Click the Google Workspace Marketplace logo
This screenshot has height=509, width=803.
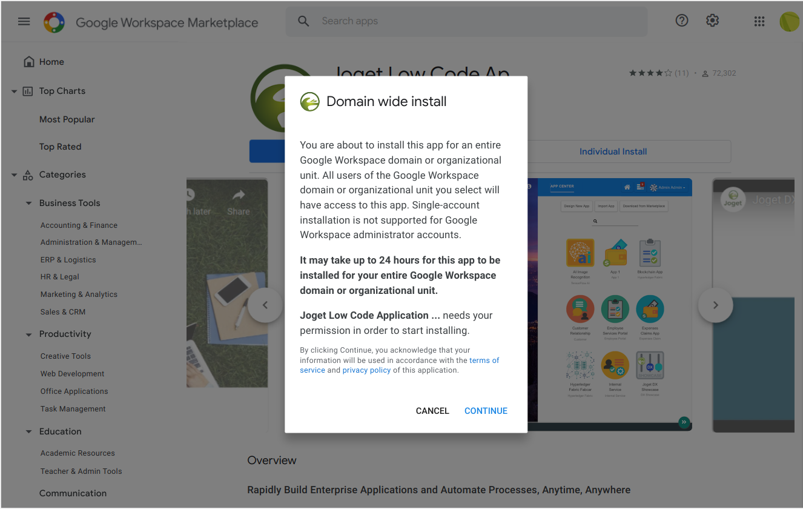(55, 22)
